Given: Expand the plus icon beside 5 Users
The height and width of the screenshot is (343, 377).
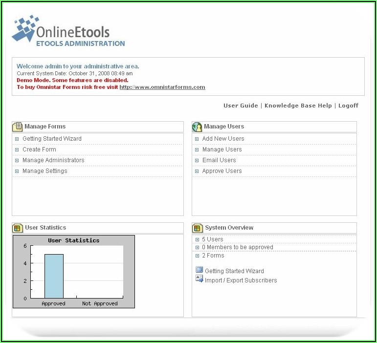Looking at the screenshot, I should click(x=197, y=240).
